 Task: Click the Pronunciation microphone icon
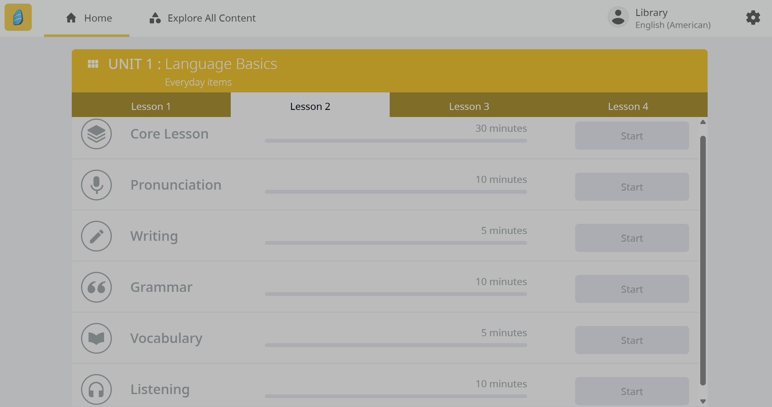tap(96, 185)
